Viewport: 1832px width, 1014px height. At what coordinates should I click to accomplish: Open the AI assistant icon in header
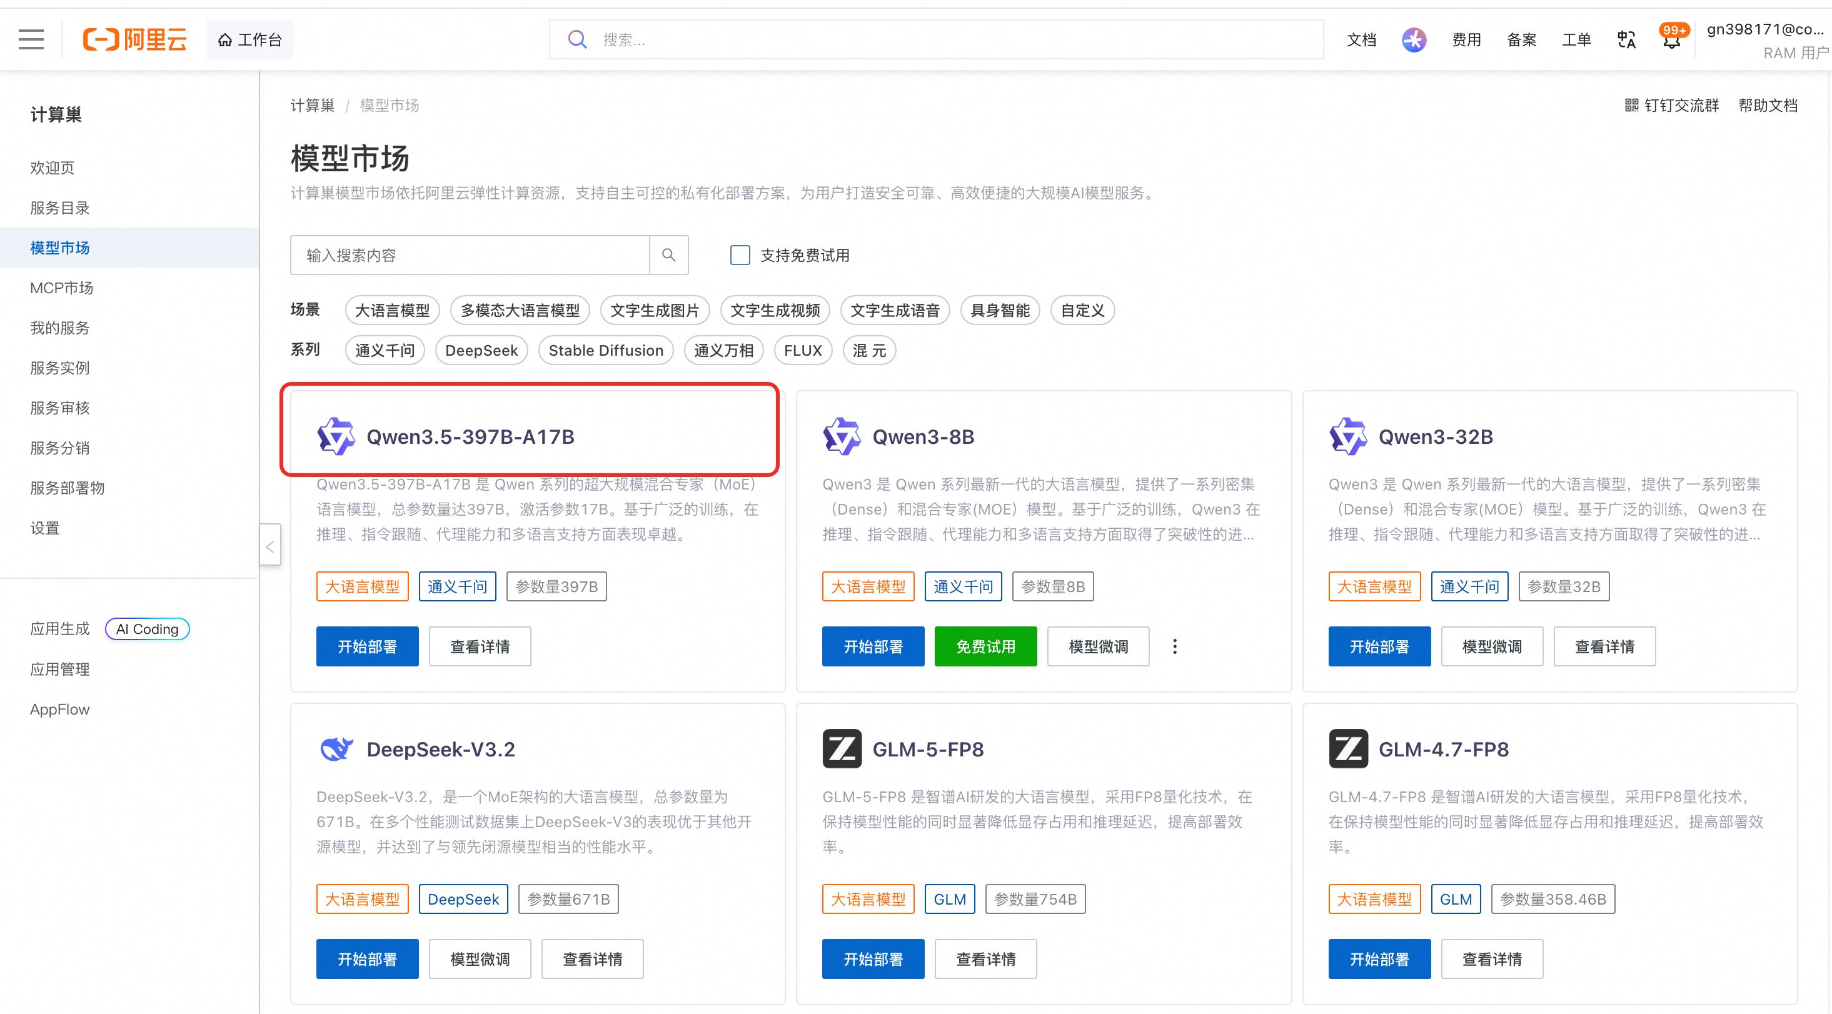coord(1413,39)
